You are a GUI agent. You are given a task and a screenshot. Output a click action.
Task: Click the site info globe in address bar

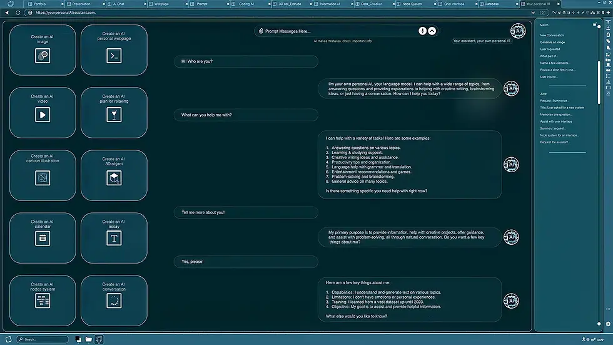point(30,13)
